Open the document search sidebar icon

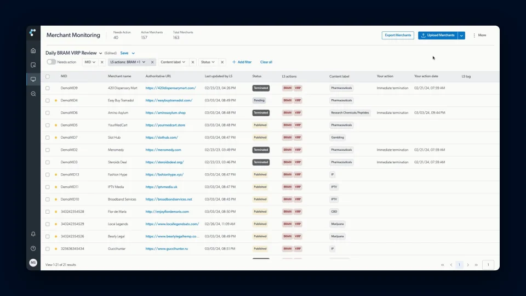coord(33,65)
